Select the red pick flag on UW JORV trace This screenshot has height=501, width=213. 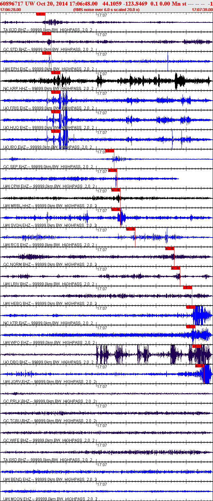click(x=200, y=366)
